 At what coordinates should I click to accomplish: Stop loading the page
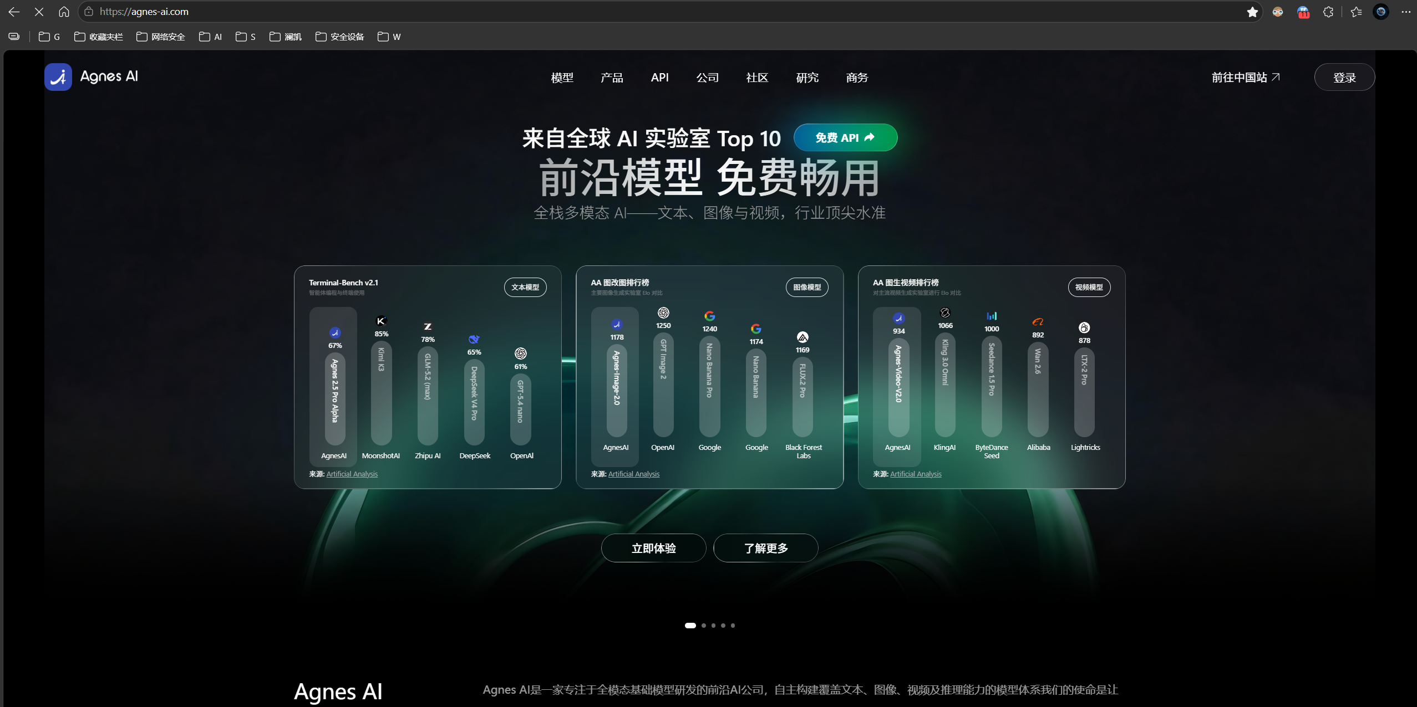pyautogui.click(x=39, y=12)
